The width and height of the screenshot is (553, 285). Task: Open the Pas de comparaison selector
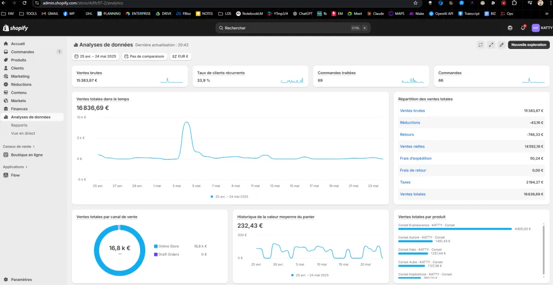[144, 57]
